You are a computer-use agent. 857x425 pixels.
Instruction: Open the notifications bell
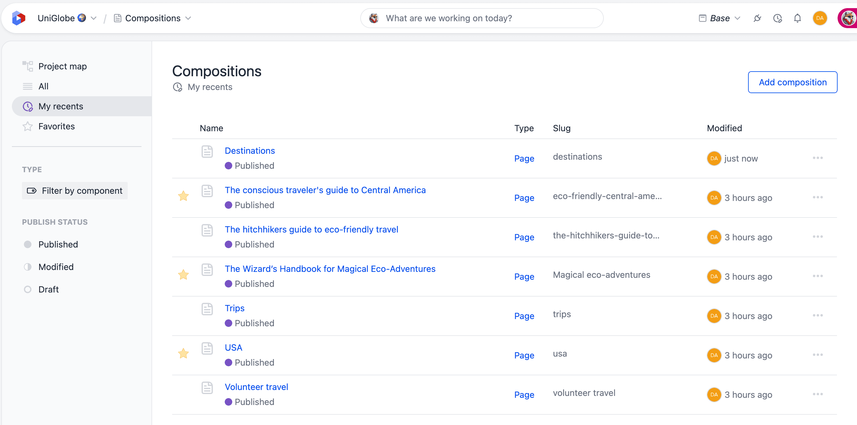pyautogui.click(x=798, y=18)
